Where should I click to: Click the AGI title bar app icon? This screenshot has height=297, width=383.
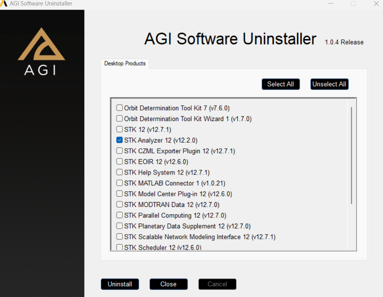(4, 4)
